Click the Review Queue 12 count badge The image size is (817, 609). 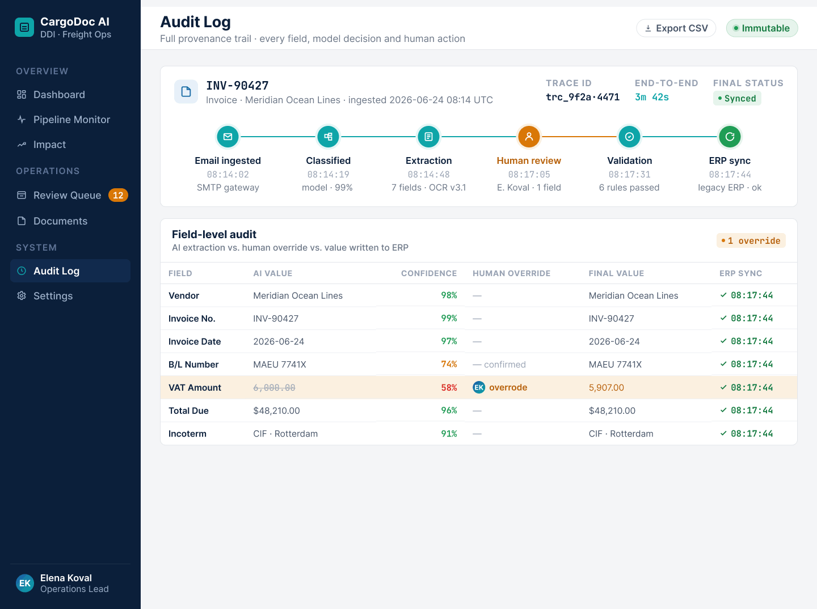pyautogui.click(x=118, y=195)
